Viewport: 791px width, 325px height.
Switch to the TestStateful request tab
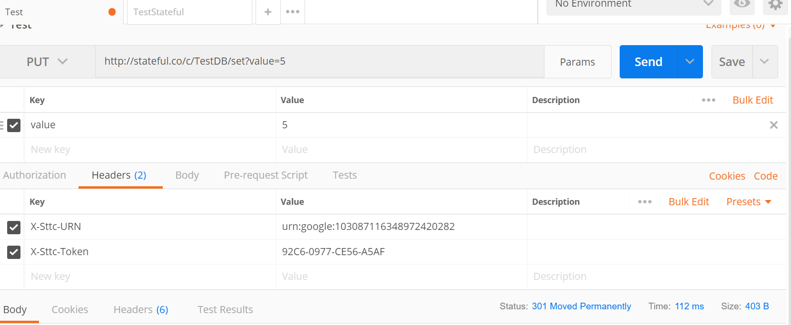click(189, 12)
